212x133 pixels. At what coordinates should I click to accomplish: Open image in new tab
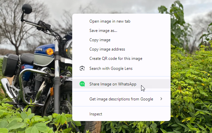110,21
